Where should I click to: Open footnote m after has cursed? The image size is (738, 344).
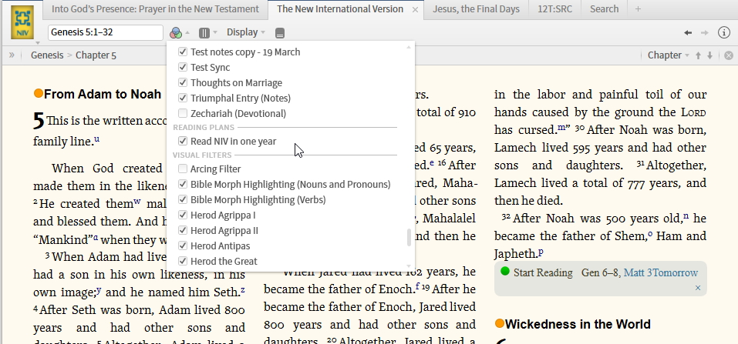[561, 127]
